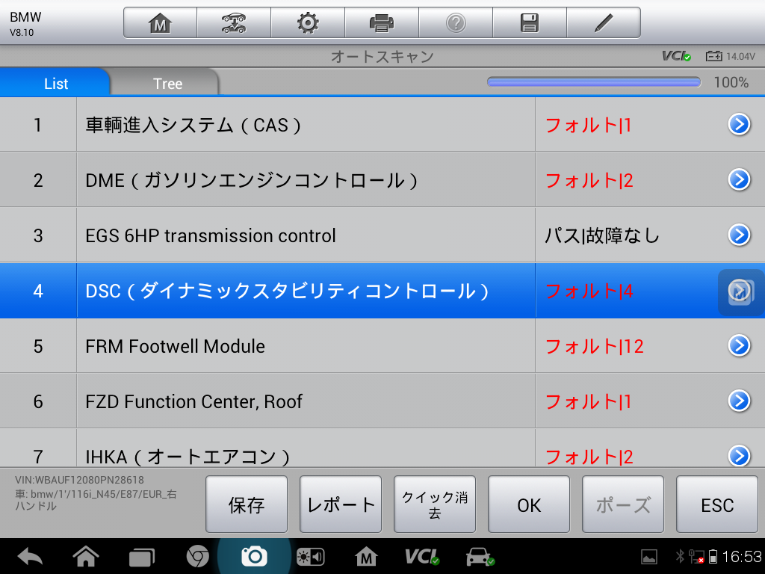Confirm with the OK button
The width and height of the screenshot is (765, 574).
pyautogui.click(x=529, y=504)
